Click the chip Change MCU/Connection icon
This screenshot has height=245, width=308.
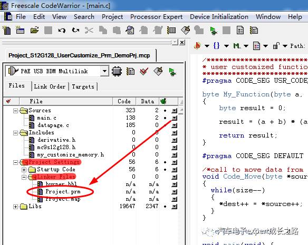click(x=117, y=71)
